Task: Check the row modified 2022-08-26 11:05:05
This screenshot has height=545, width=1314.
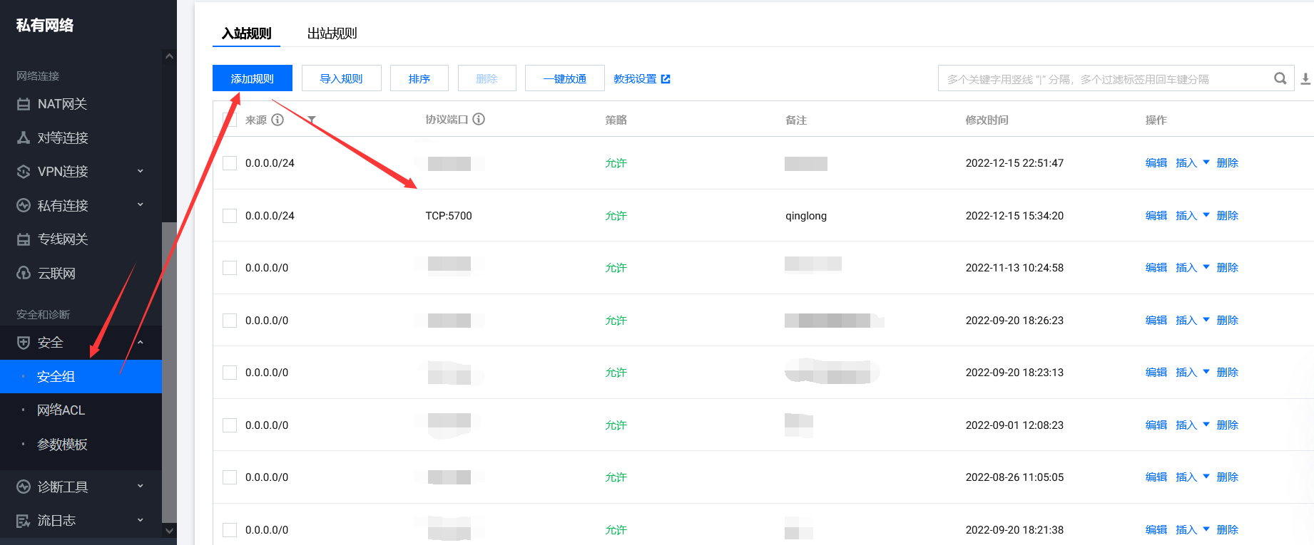Action: (230, 477)
